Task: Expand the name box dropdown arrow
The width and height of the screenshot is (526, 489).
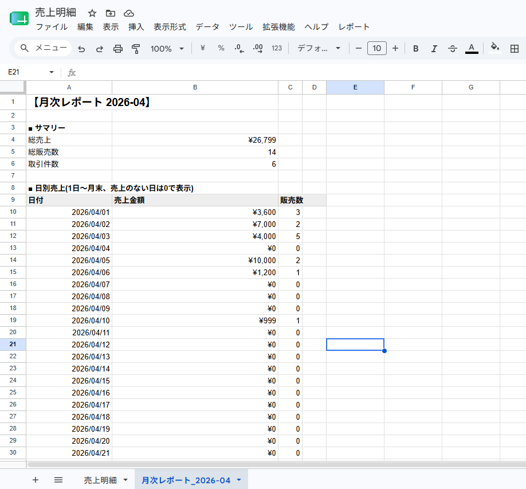Action: click(x=52, y=72)
